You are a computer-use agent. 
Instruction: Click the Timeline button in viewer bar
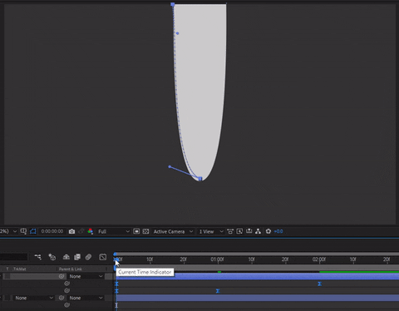pos(249,231)
